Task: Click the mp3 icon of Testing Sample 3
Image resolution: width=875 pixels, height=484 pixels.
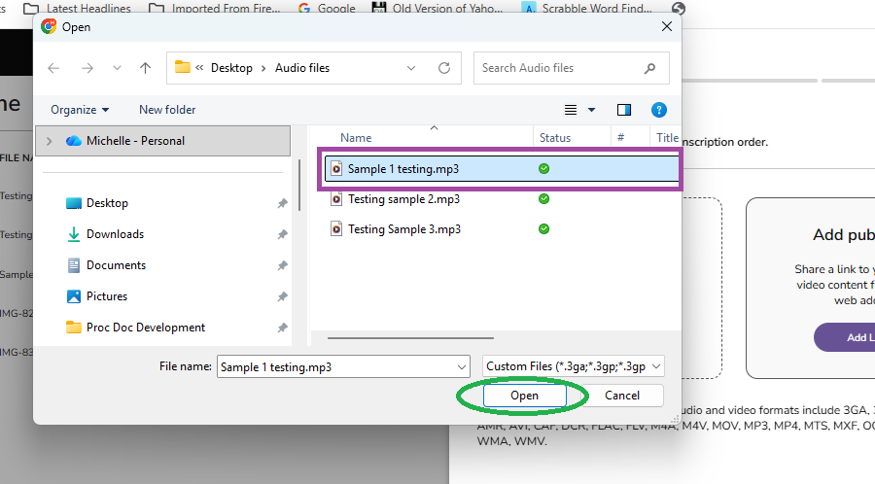Action: pyautogui.click(x=336, y=229)
